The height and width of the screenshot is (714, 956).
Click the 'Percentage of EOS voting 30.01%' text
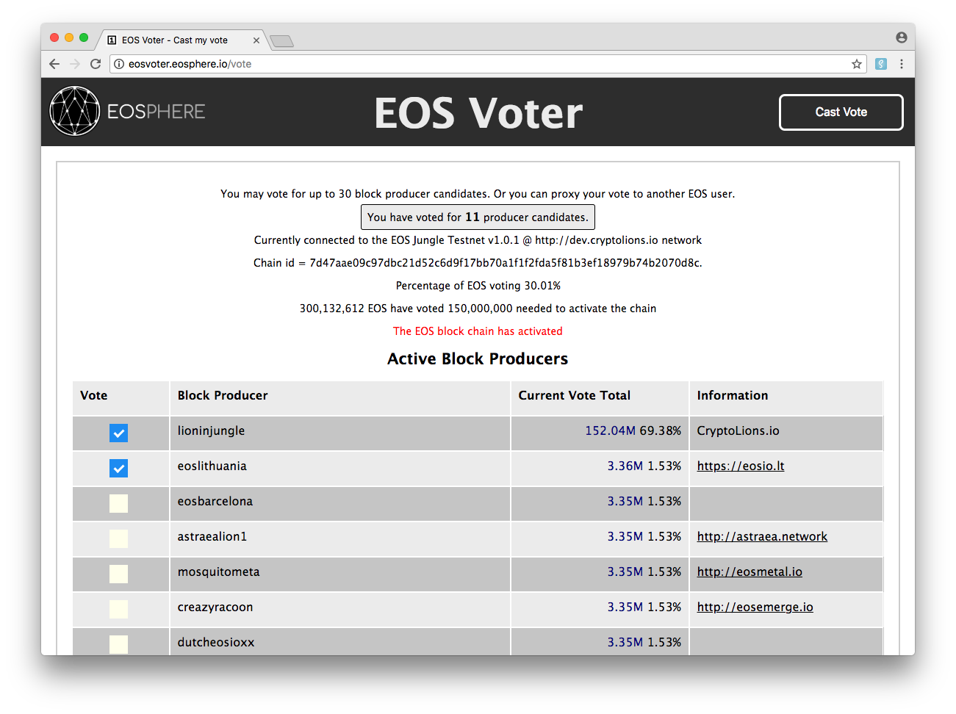tap(478, 286)
